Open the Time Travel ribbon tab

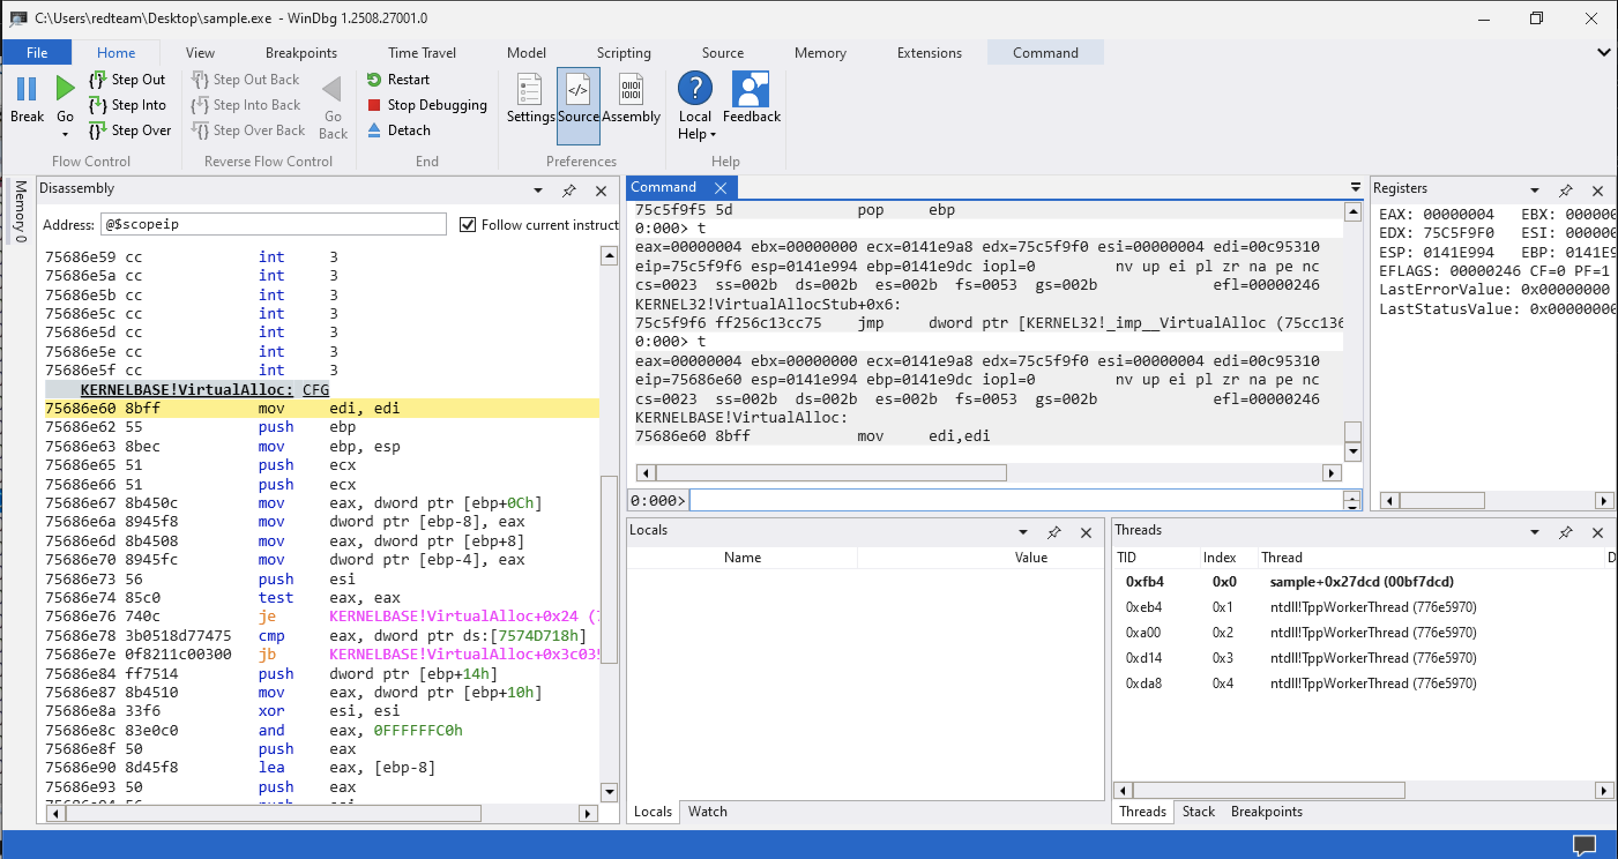(422, 53)
